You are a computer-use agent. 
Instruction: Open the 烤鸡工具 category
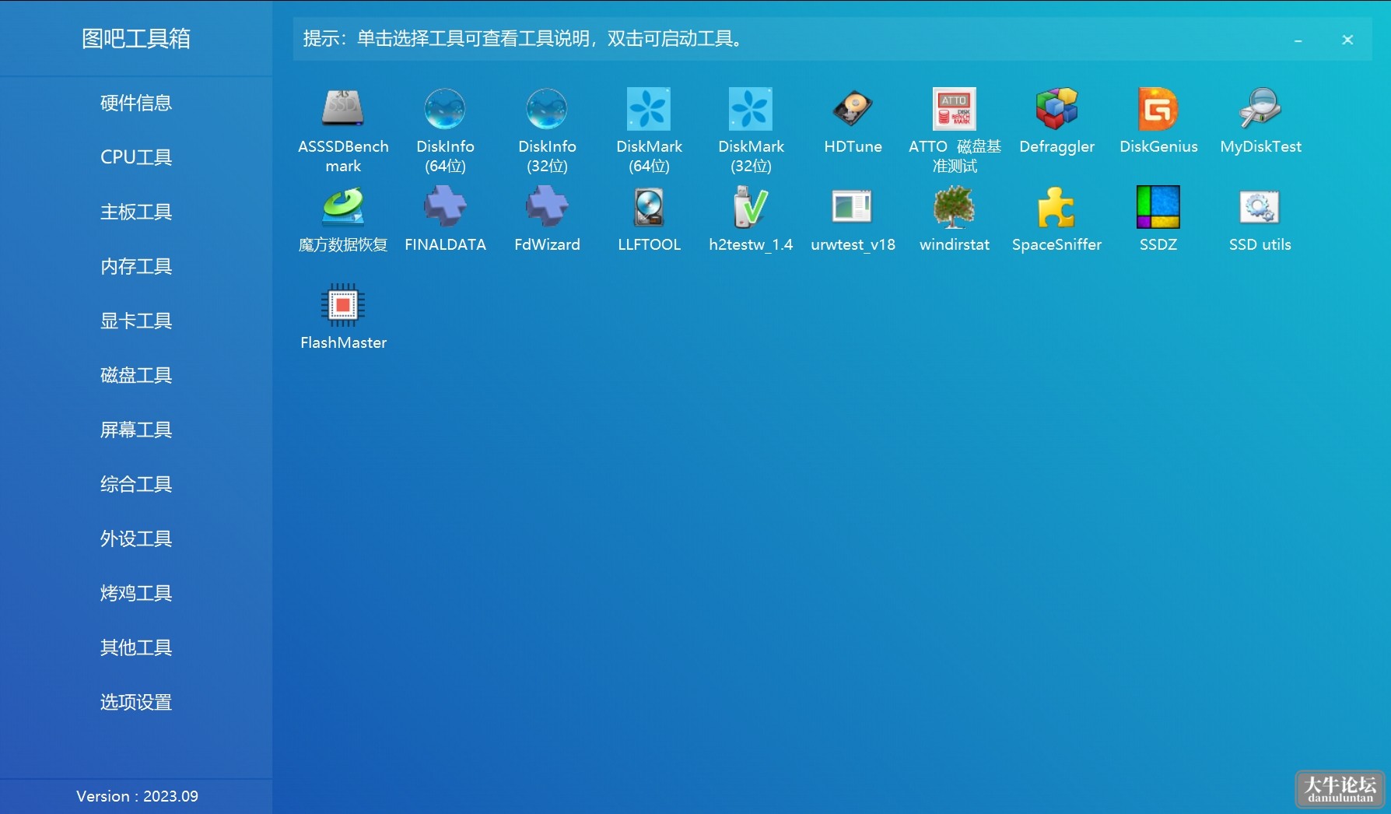136,593
